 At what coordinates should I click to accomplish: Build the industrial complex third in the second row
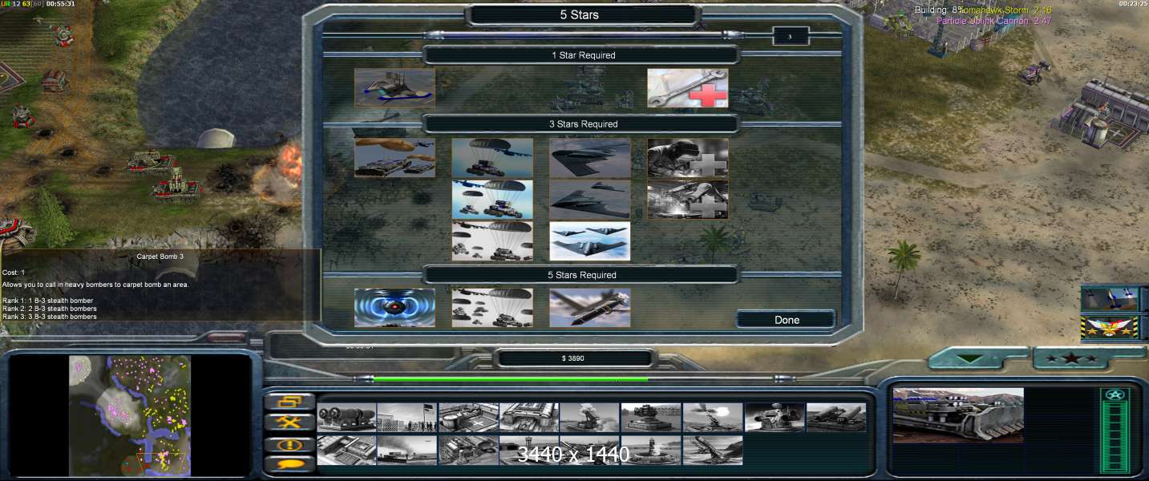468,451
